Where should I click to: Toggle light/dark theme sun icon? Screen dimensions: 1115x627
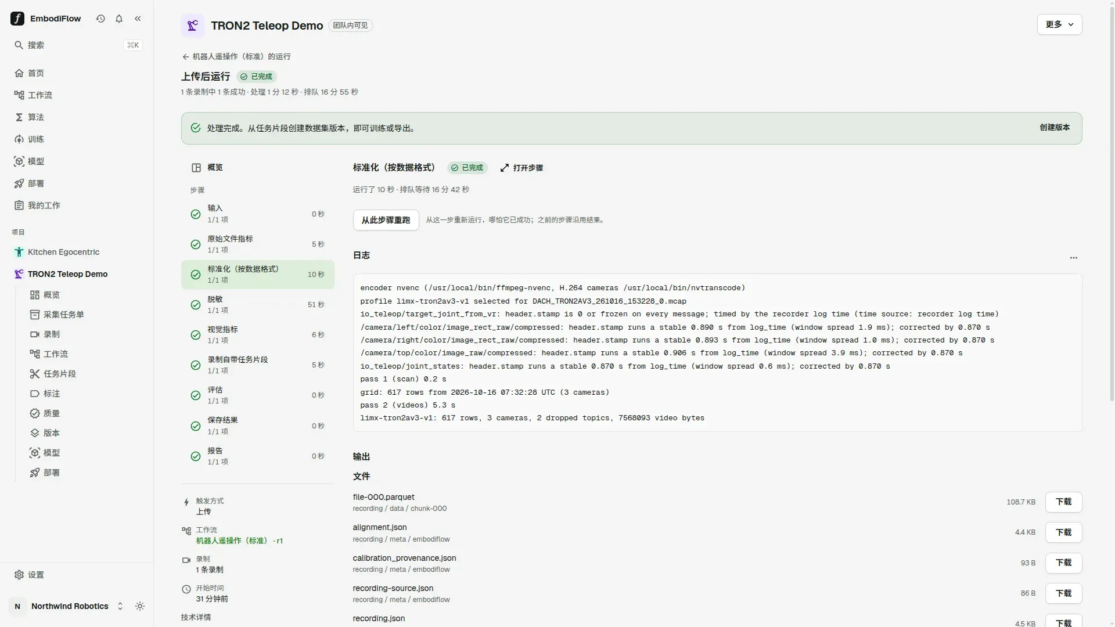coord(140,606)
